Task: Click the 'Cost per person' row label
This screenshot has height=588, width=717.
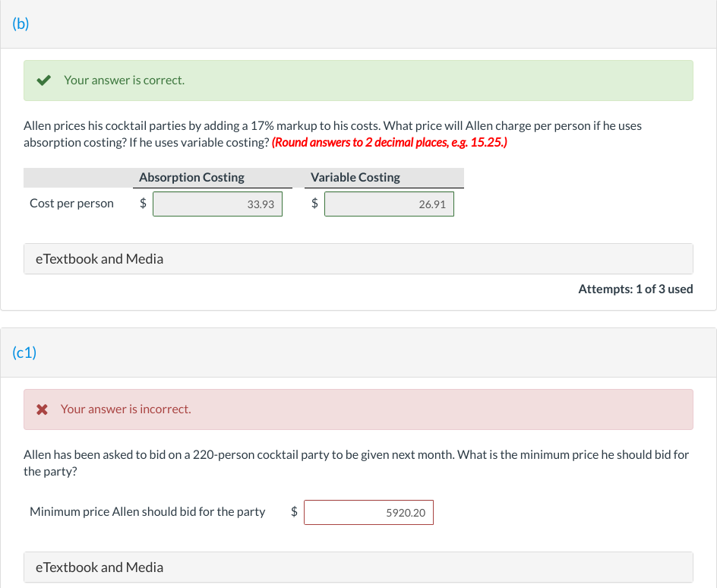Action: point(72,204)
